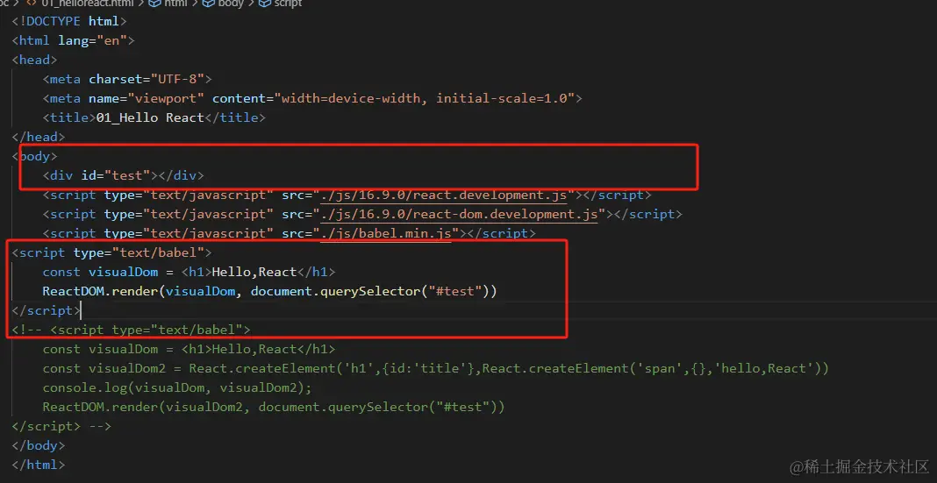937x483 pixels.
Task: Click the closing head tag
Action: click(39, 137)
